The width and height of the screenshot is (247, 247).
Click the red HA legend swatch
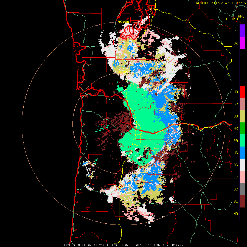(242, 92)
